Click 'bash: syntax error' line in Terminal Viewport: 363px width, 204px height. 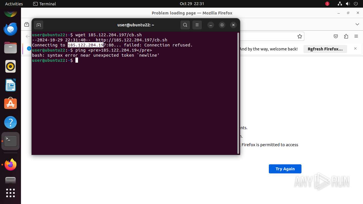pos(96,55)
